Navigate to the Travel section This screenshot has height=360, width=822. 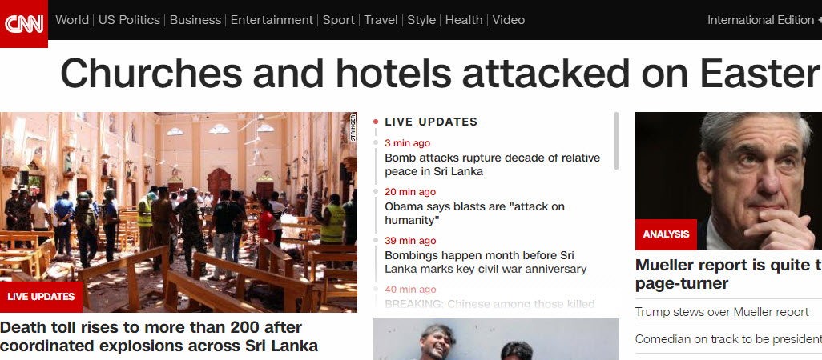(381, 20)
